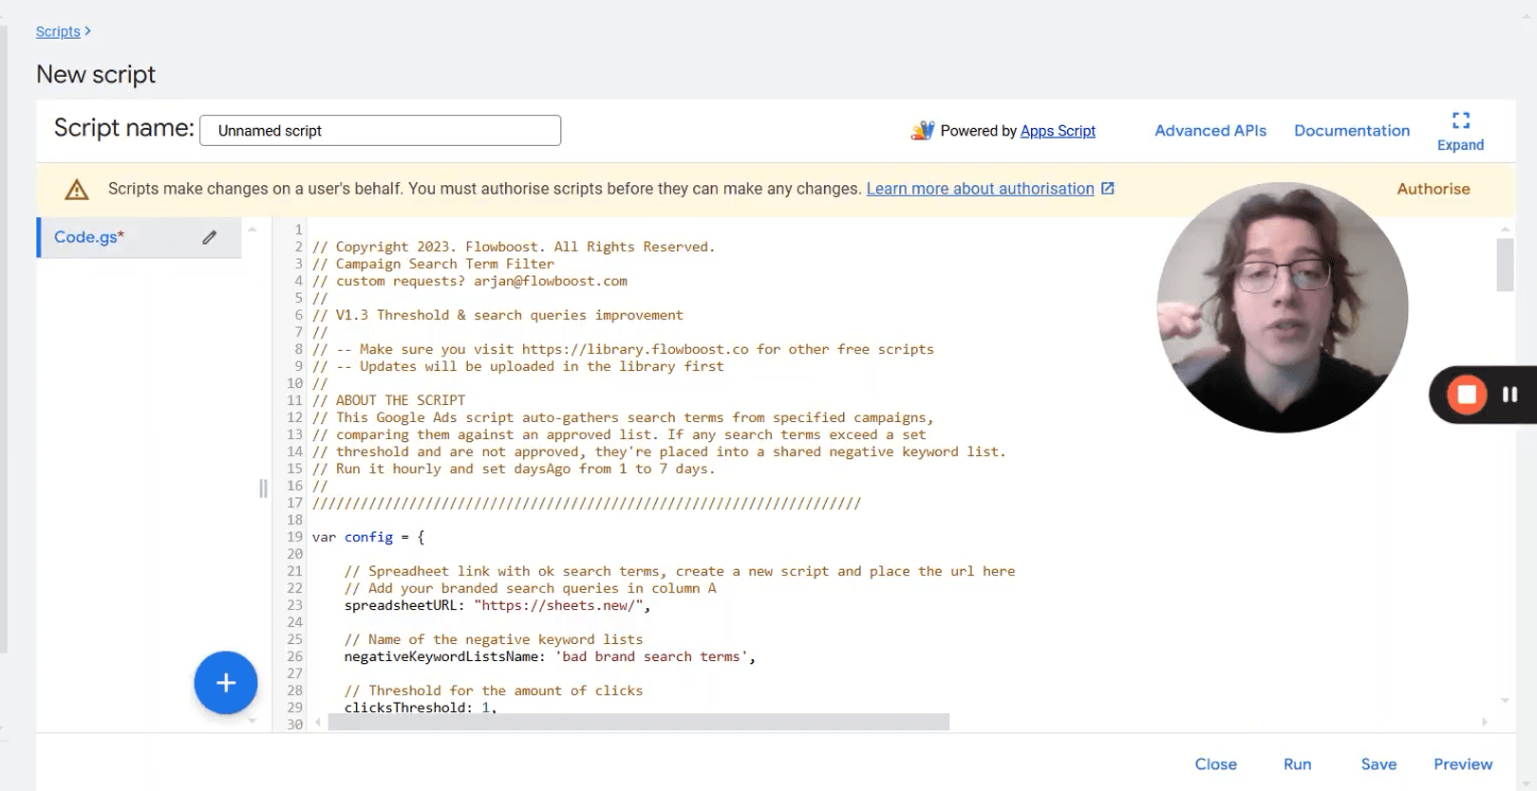
Task: Click the 'Name of the negative keyword lists' comment
Action: pyautogui.click(x=494, y=639)
